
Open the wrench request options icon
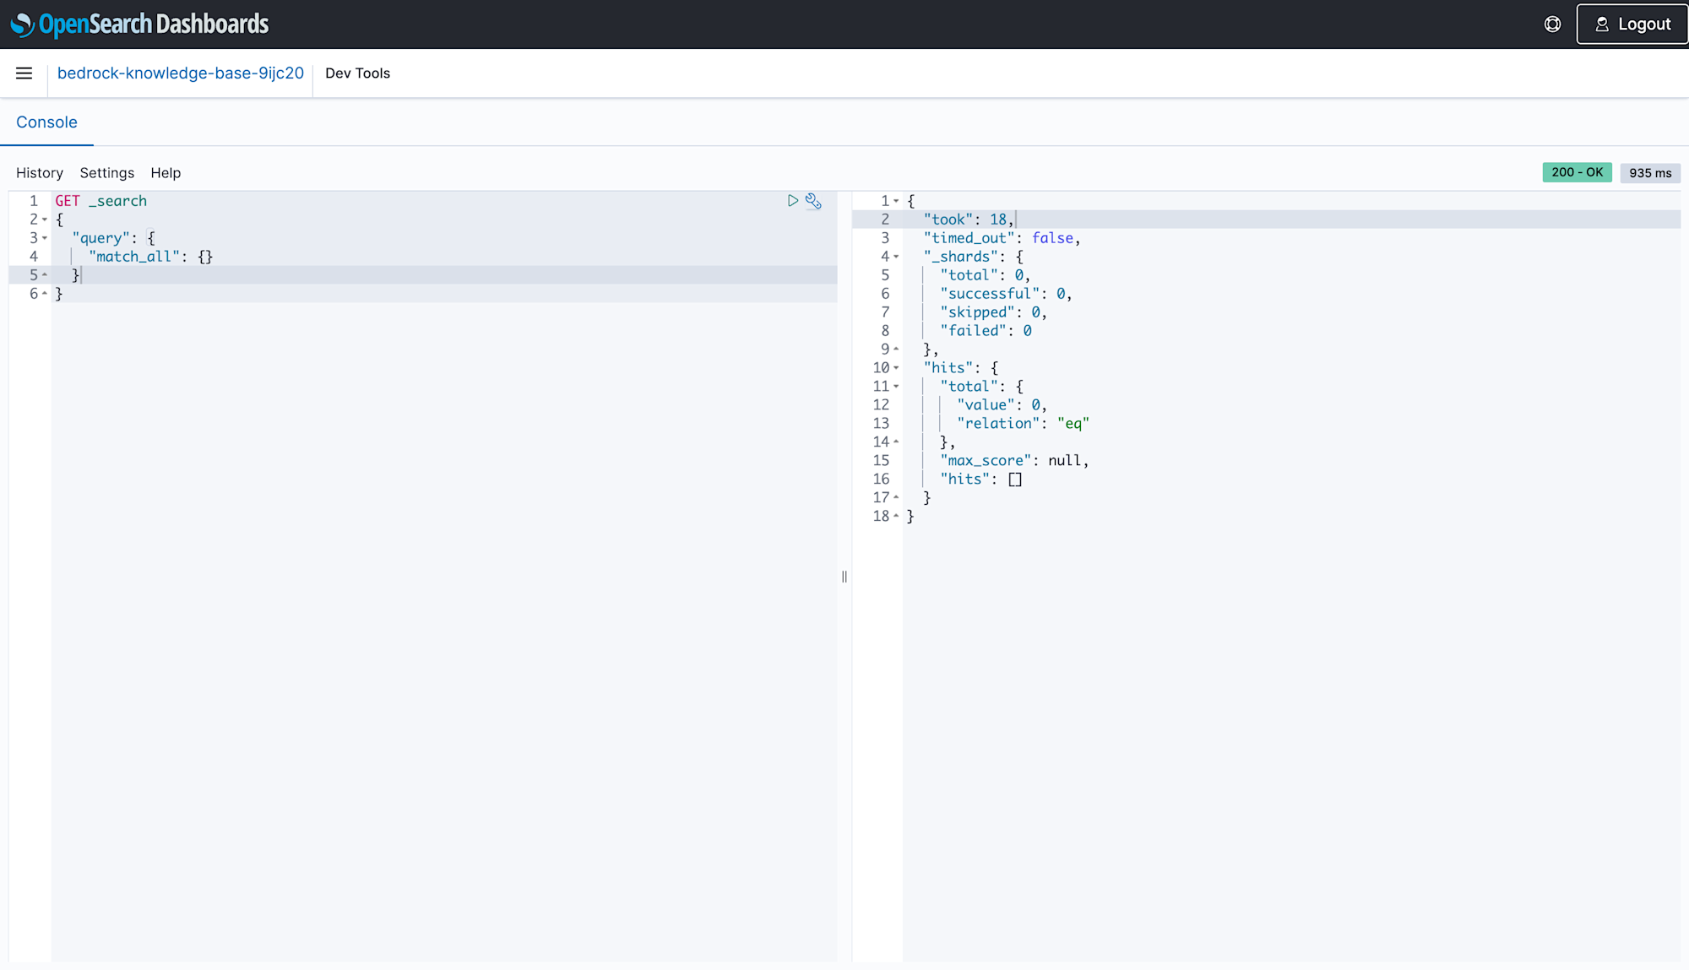coord(813,201)
